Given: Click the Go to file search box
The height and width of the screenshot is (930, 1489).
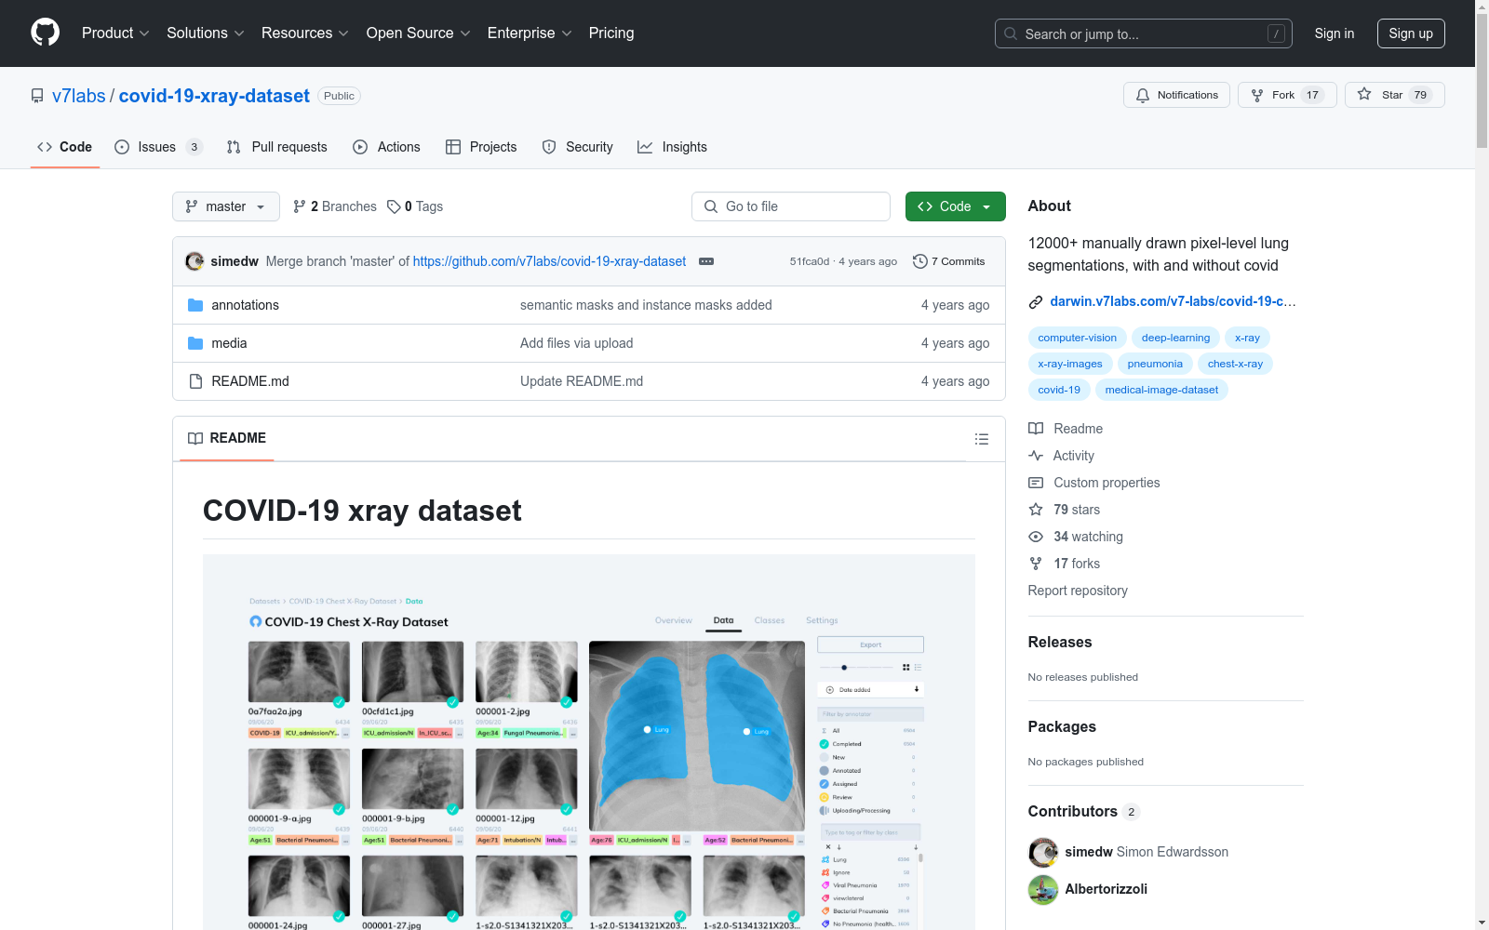Looking at the screenshot, I should pyautogui.click(x=791, y=206).
